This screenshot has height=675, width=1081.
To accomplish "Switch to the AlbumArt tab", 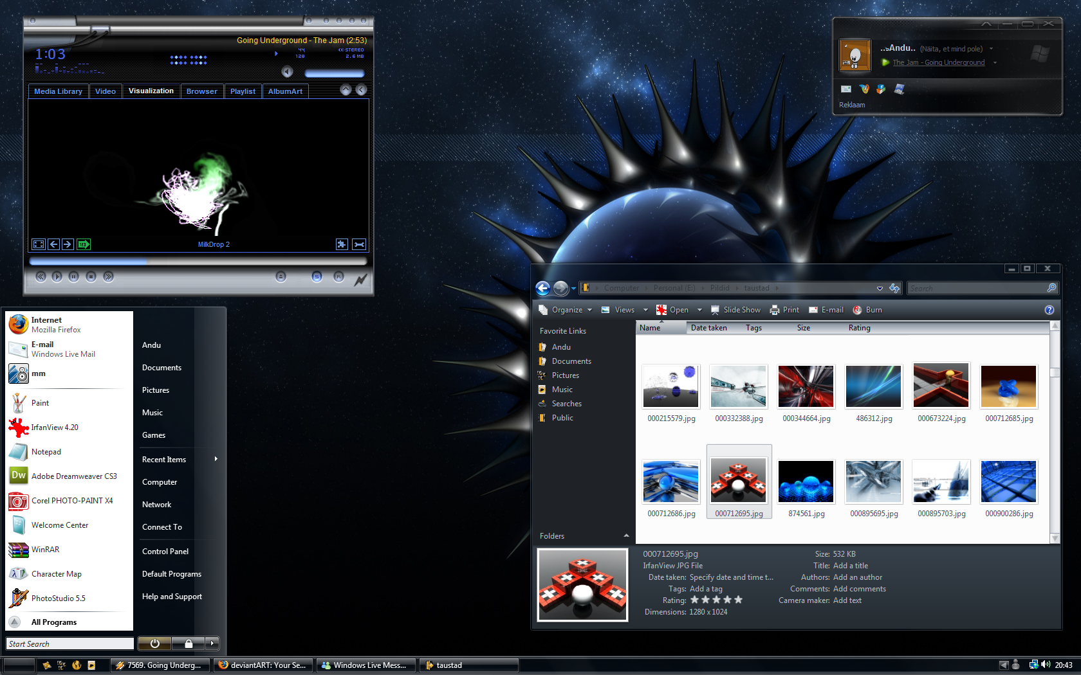I will [x=285, y=91].
